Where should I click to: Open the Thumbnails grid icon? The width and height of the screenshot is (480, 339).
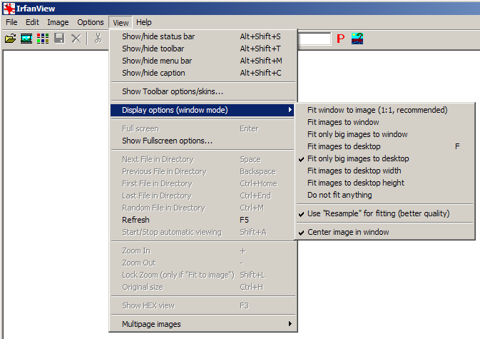click(x=43, y=39)
